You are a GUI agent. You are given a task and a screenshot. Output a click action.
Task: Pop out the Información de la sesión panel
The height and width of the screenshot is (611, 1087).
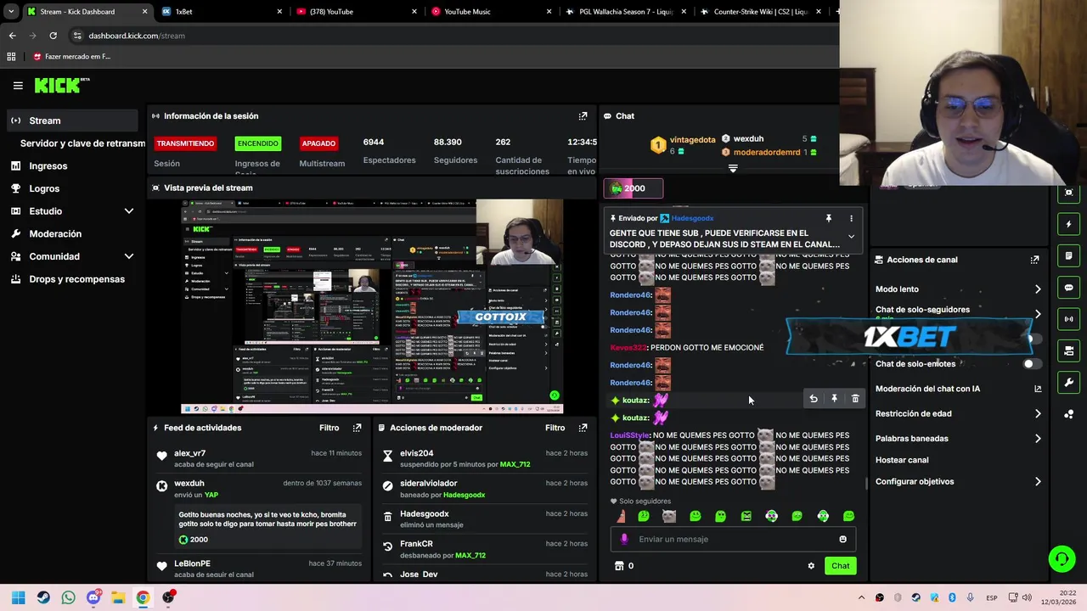583,116
